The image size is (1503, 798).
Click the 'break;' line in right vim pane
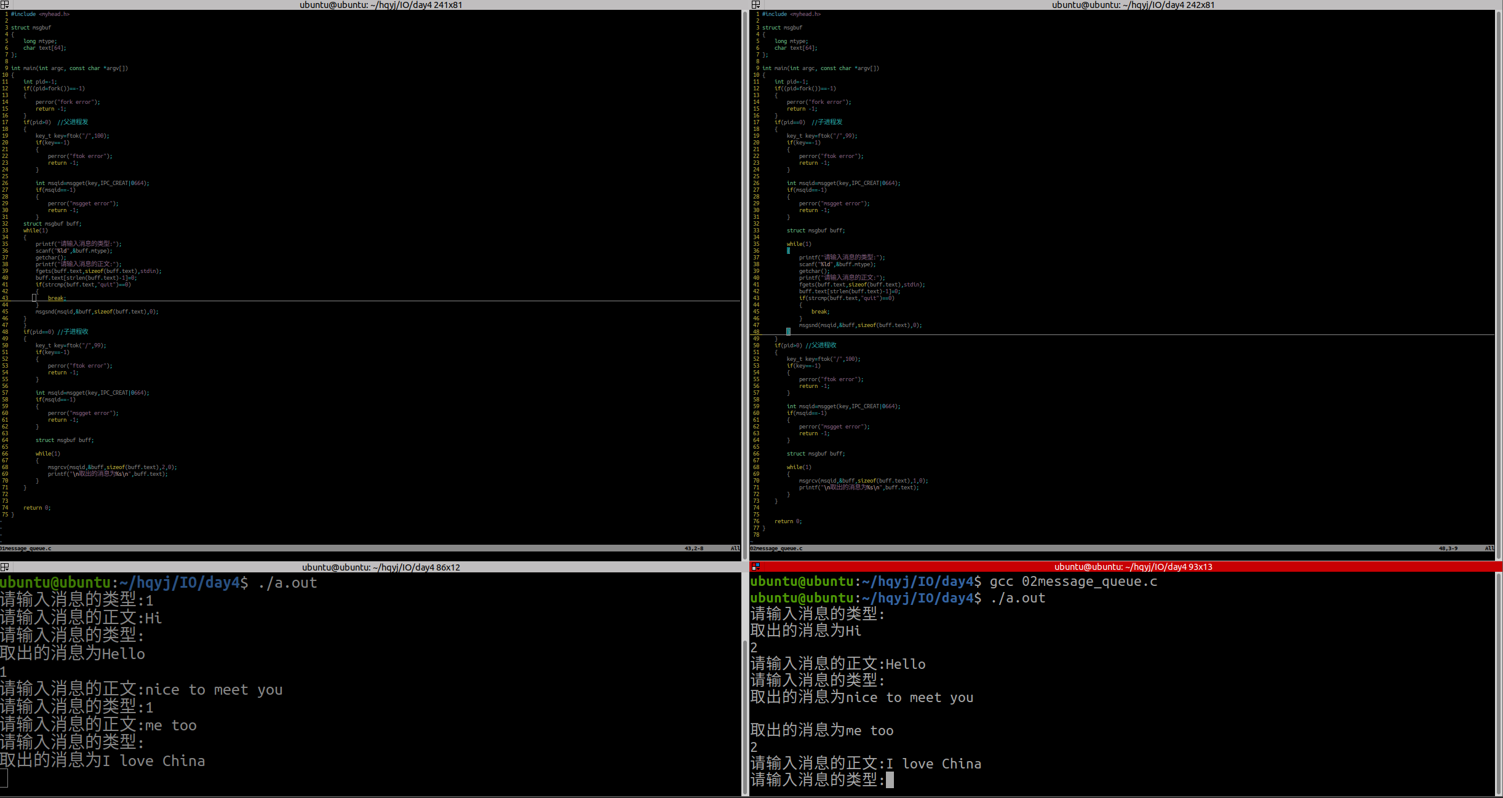coord(821,312)
